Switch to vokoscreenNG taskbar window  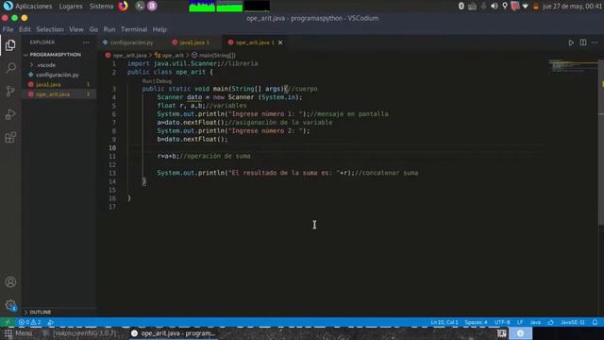click(80, 333)
